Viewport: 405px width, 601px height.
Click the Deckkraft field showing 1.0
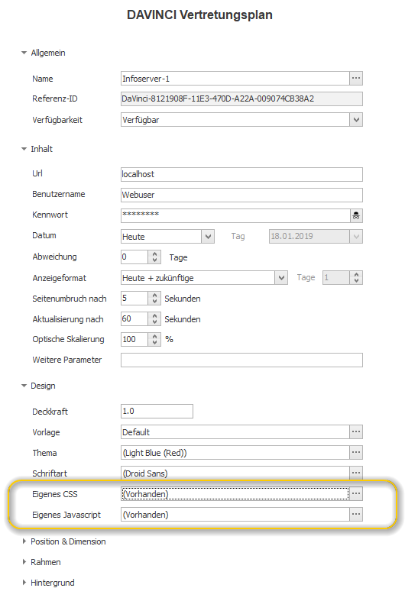157,411
